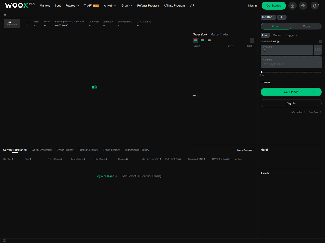Image resolution: width=325 pixels, height=243 pixels.
Task: Enable the TP/SL checkbox
Action: pyautogui.click(x=262, y=82)
